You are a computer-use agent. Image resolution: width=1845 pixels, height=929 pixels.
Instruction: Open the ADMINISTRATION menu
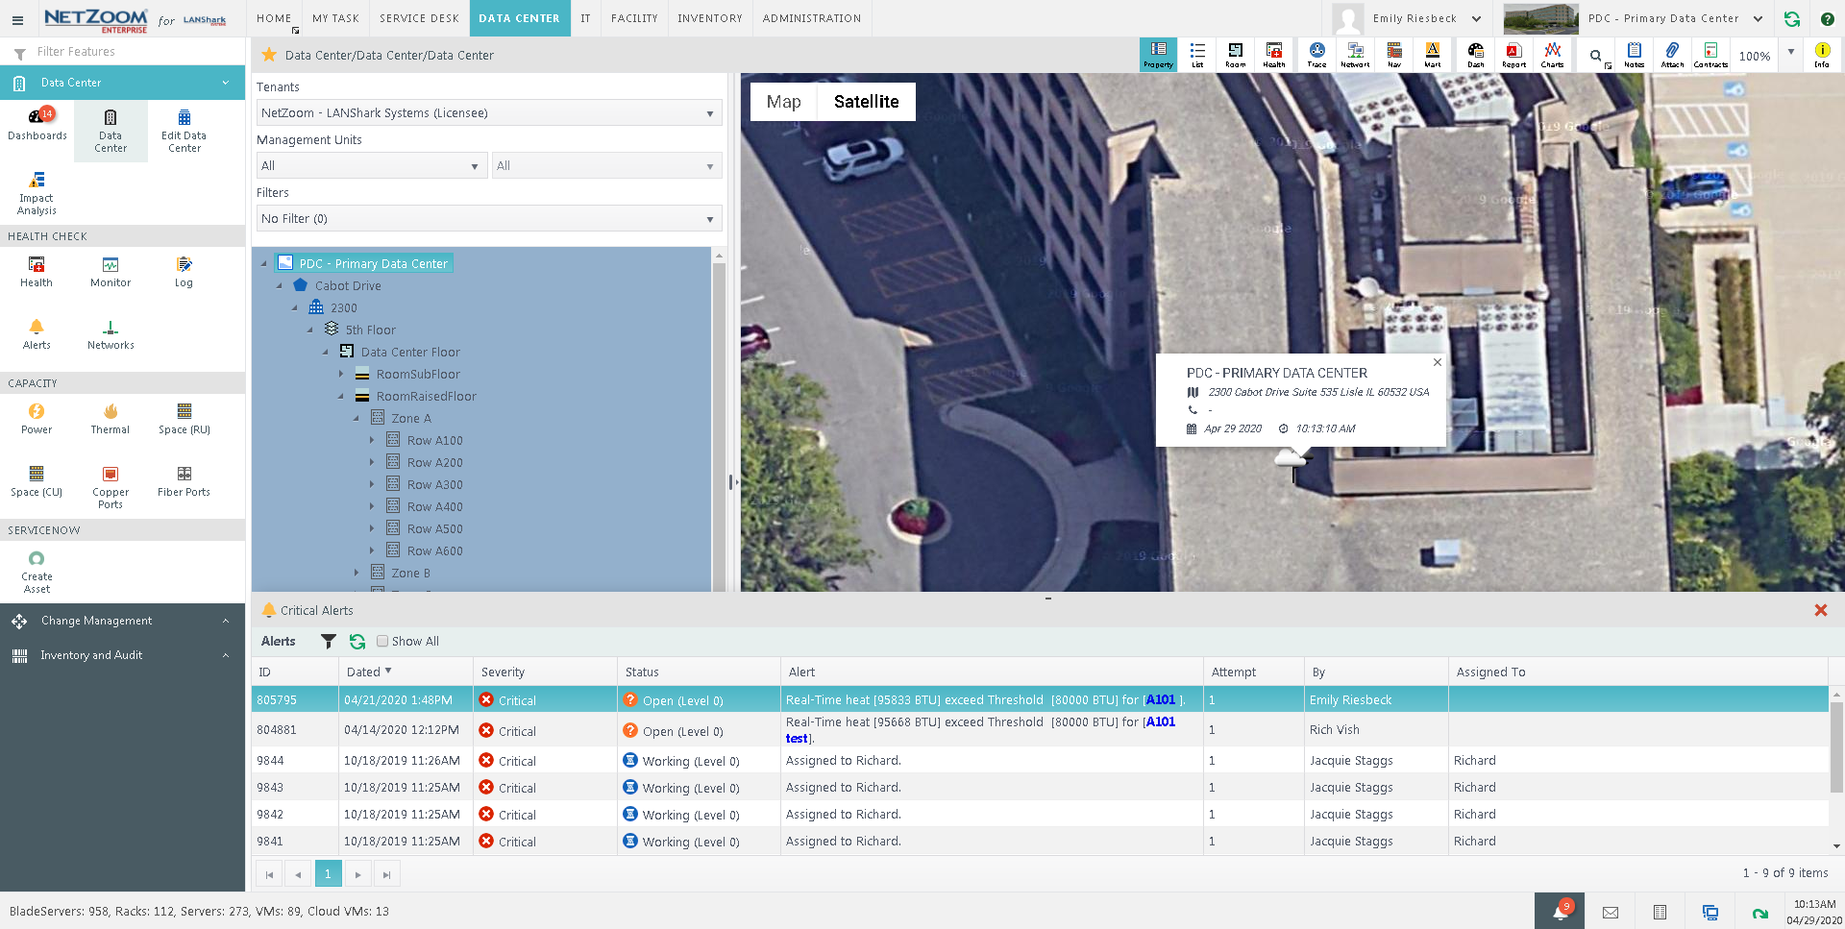pyautogui.click(x=811, y=18)
